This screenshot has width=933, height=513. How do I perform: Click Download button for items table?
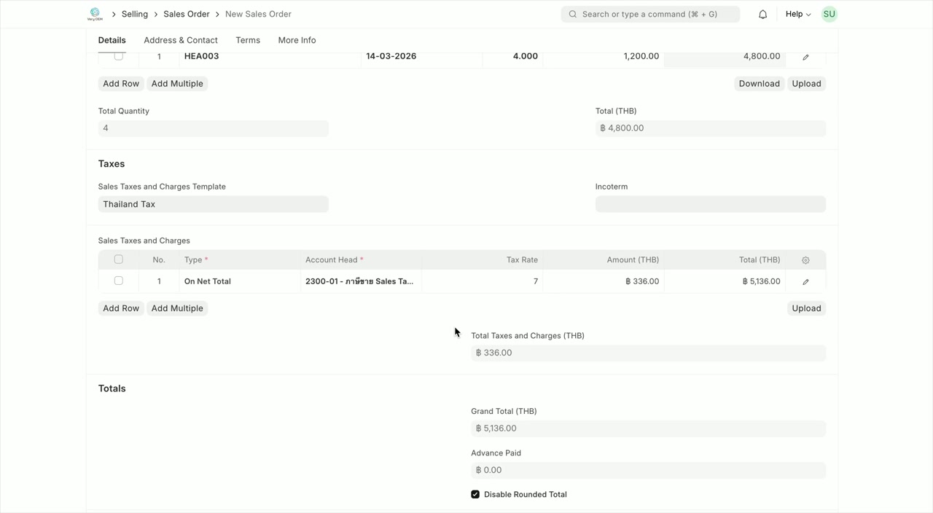click(759, 83)
